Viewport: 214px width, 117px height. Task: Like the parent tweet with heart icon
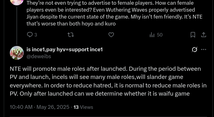pyautogui.click(x=111, y=35)
